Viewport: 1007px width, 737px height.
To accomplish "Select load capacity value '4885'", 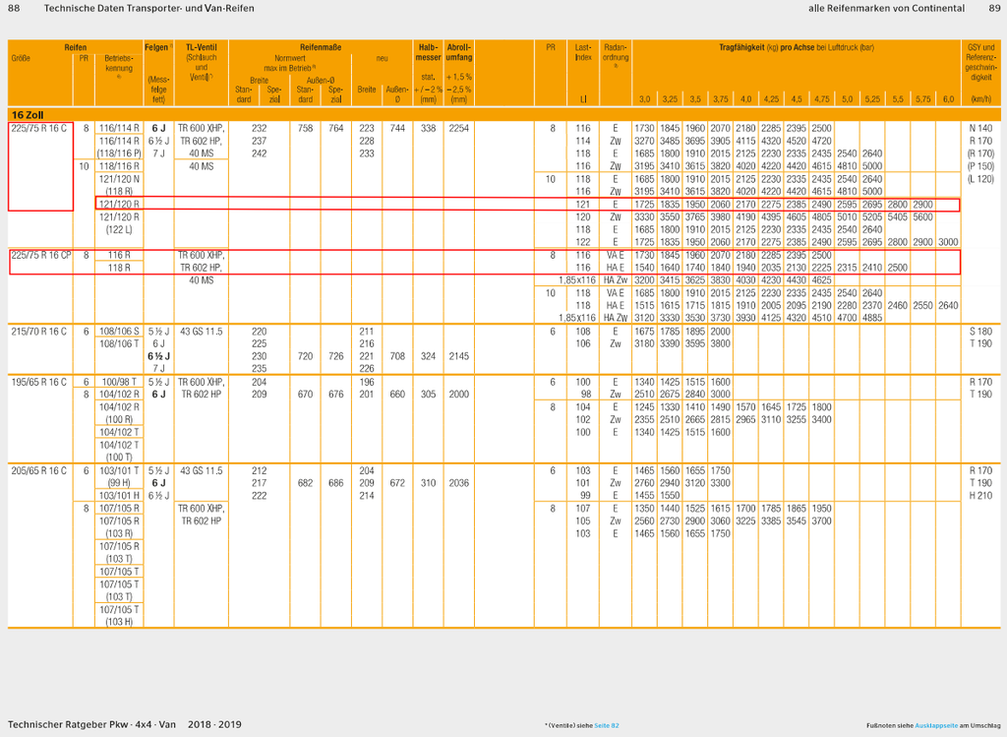I will click(872, 318).
